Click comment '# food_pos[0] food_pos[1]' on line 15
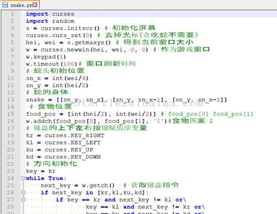Image resolution: width=277 pixels, height=214 pixels. pyautogui.click(x=207, y=114)
